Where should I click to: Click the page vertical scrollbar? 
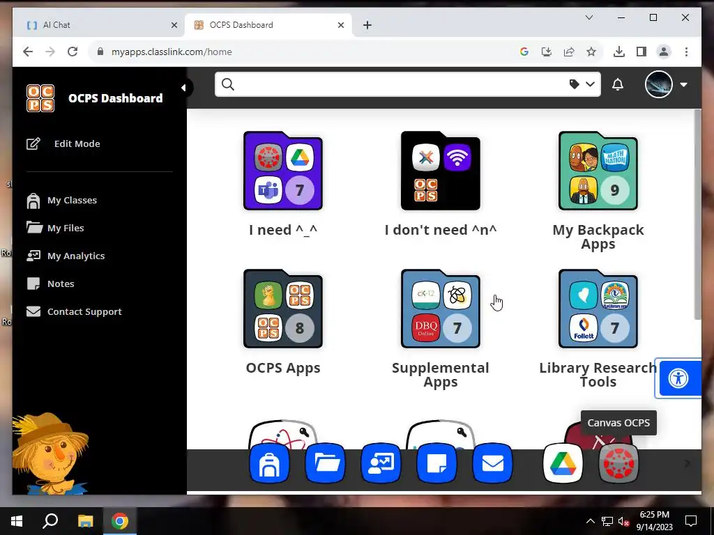[x=697, y=214]
